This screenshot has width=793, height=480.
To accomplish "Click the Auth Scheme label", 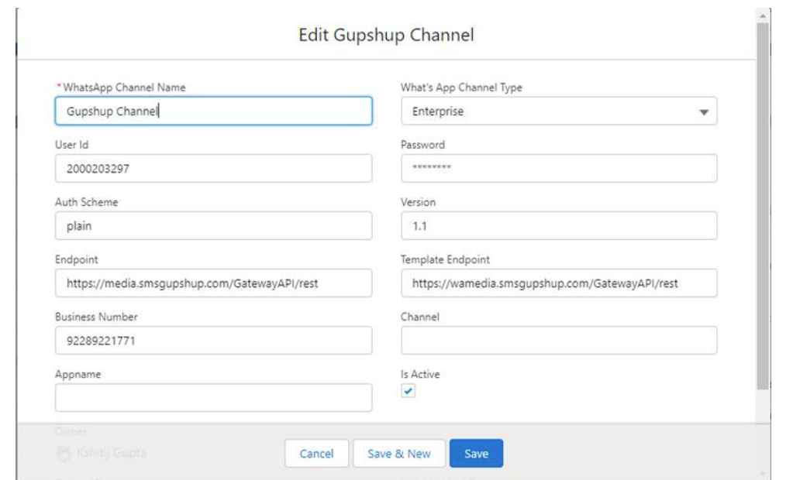I will coord(87,202).
